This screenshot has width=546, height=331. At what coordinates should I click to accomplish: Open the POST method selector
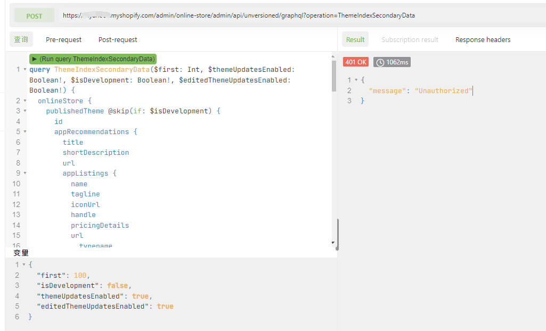pyautogui.click(x=34, y=16)
